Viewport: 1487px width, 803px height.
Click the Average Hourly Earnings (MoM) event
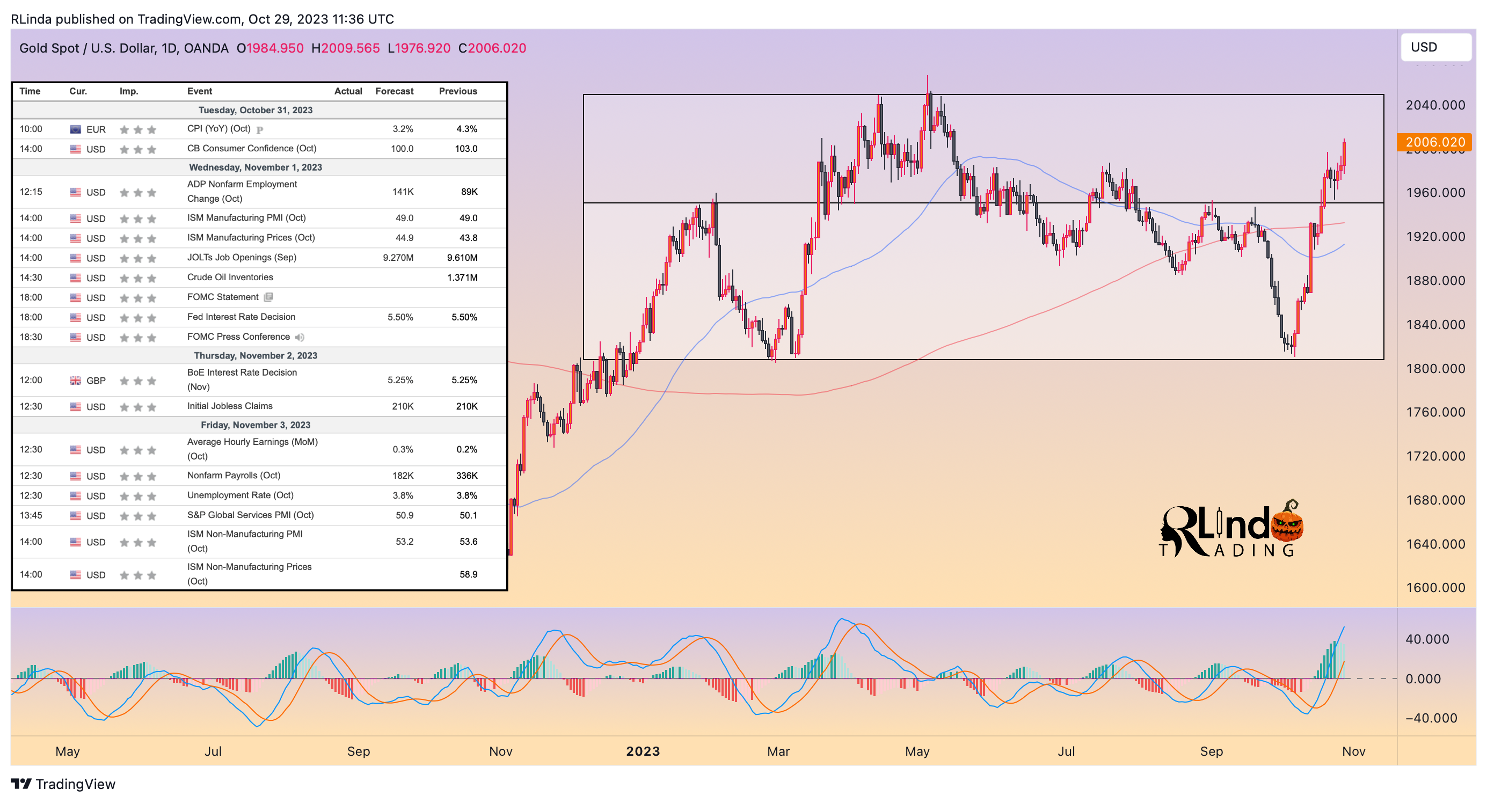[252, 449]
